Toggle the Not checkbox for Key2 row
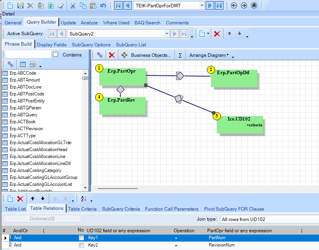 point(81,245)
